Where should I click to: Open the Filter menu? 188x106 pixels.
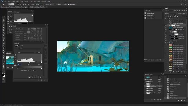pos(31,1)
